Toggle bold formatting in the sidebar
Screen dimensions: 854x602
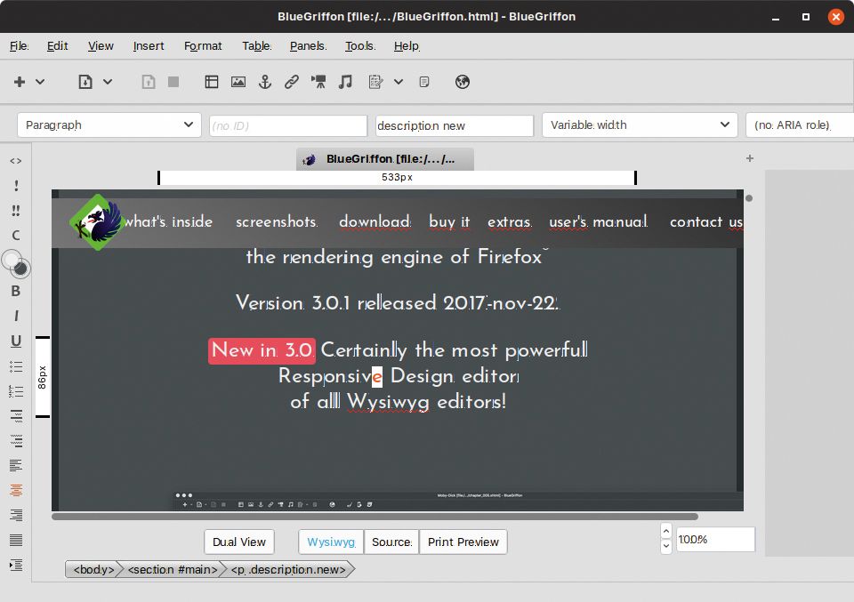(x=16, y=292)
